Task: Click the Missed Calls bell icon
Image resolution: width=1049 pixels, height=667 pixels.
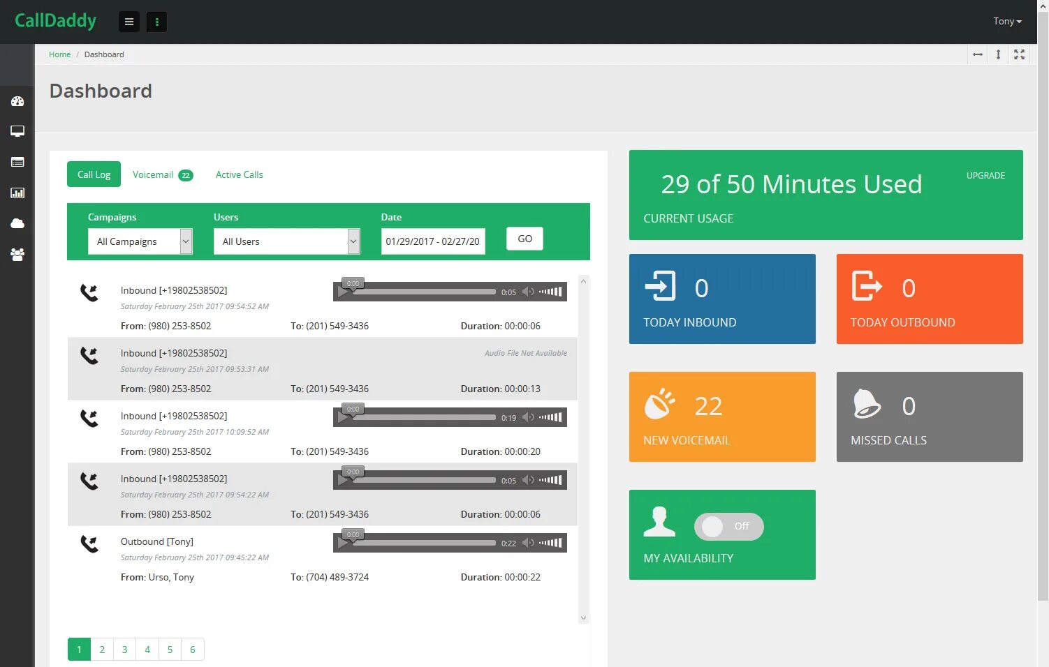Action: 867,403
